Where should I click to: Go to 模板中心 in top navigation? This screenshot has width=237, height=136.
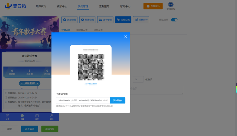click(x=62, y=6)
